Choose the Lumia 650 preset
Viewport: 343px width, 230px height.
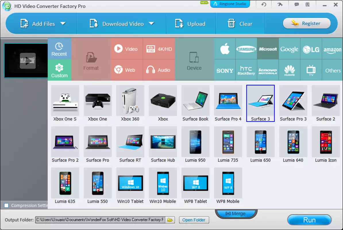click(x=261, y=144)
